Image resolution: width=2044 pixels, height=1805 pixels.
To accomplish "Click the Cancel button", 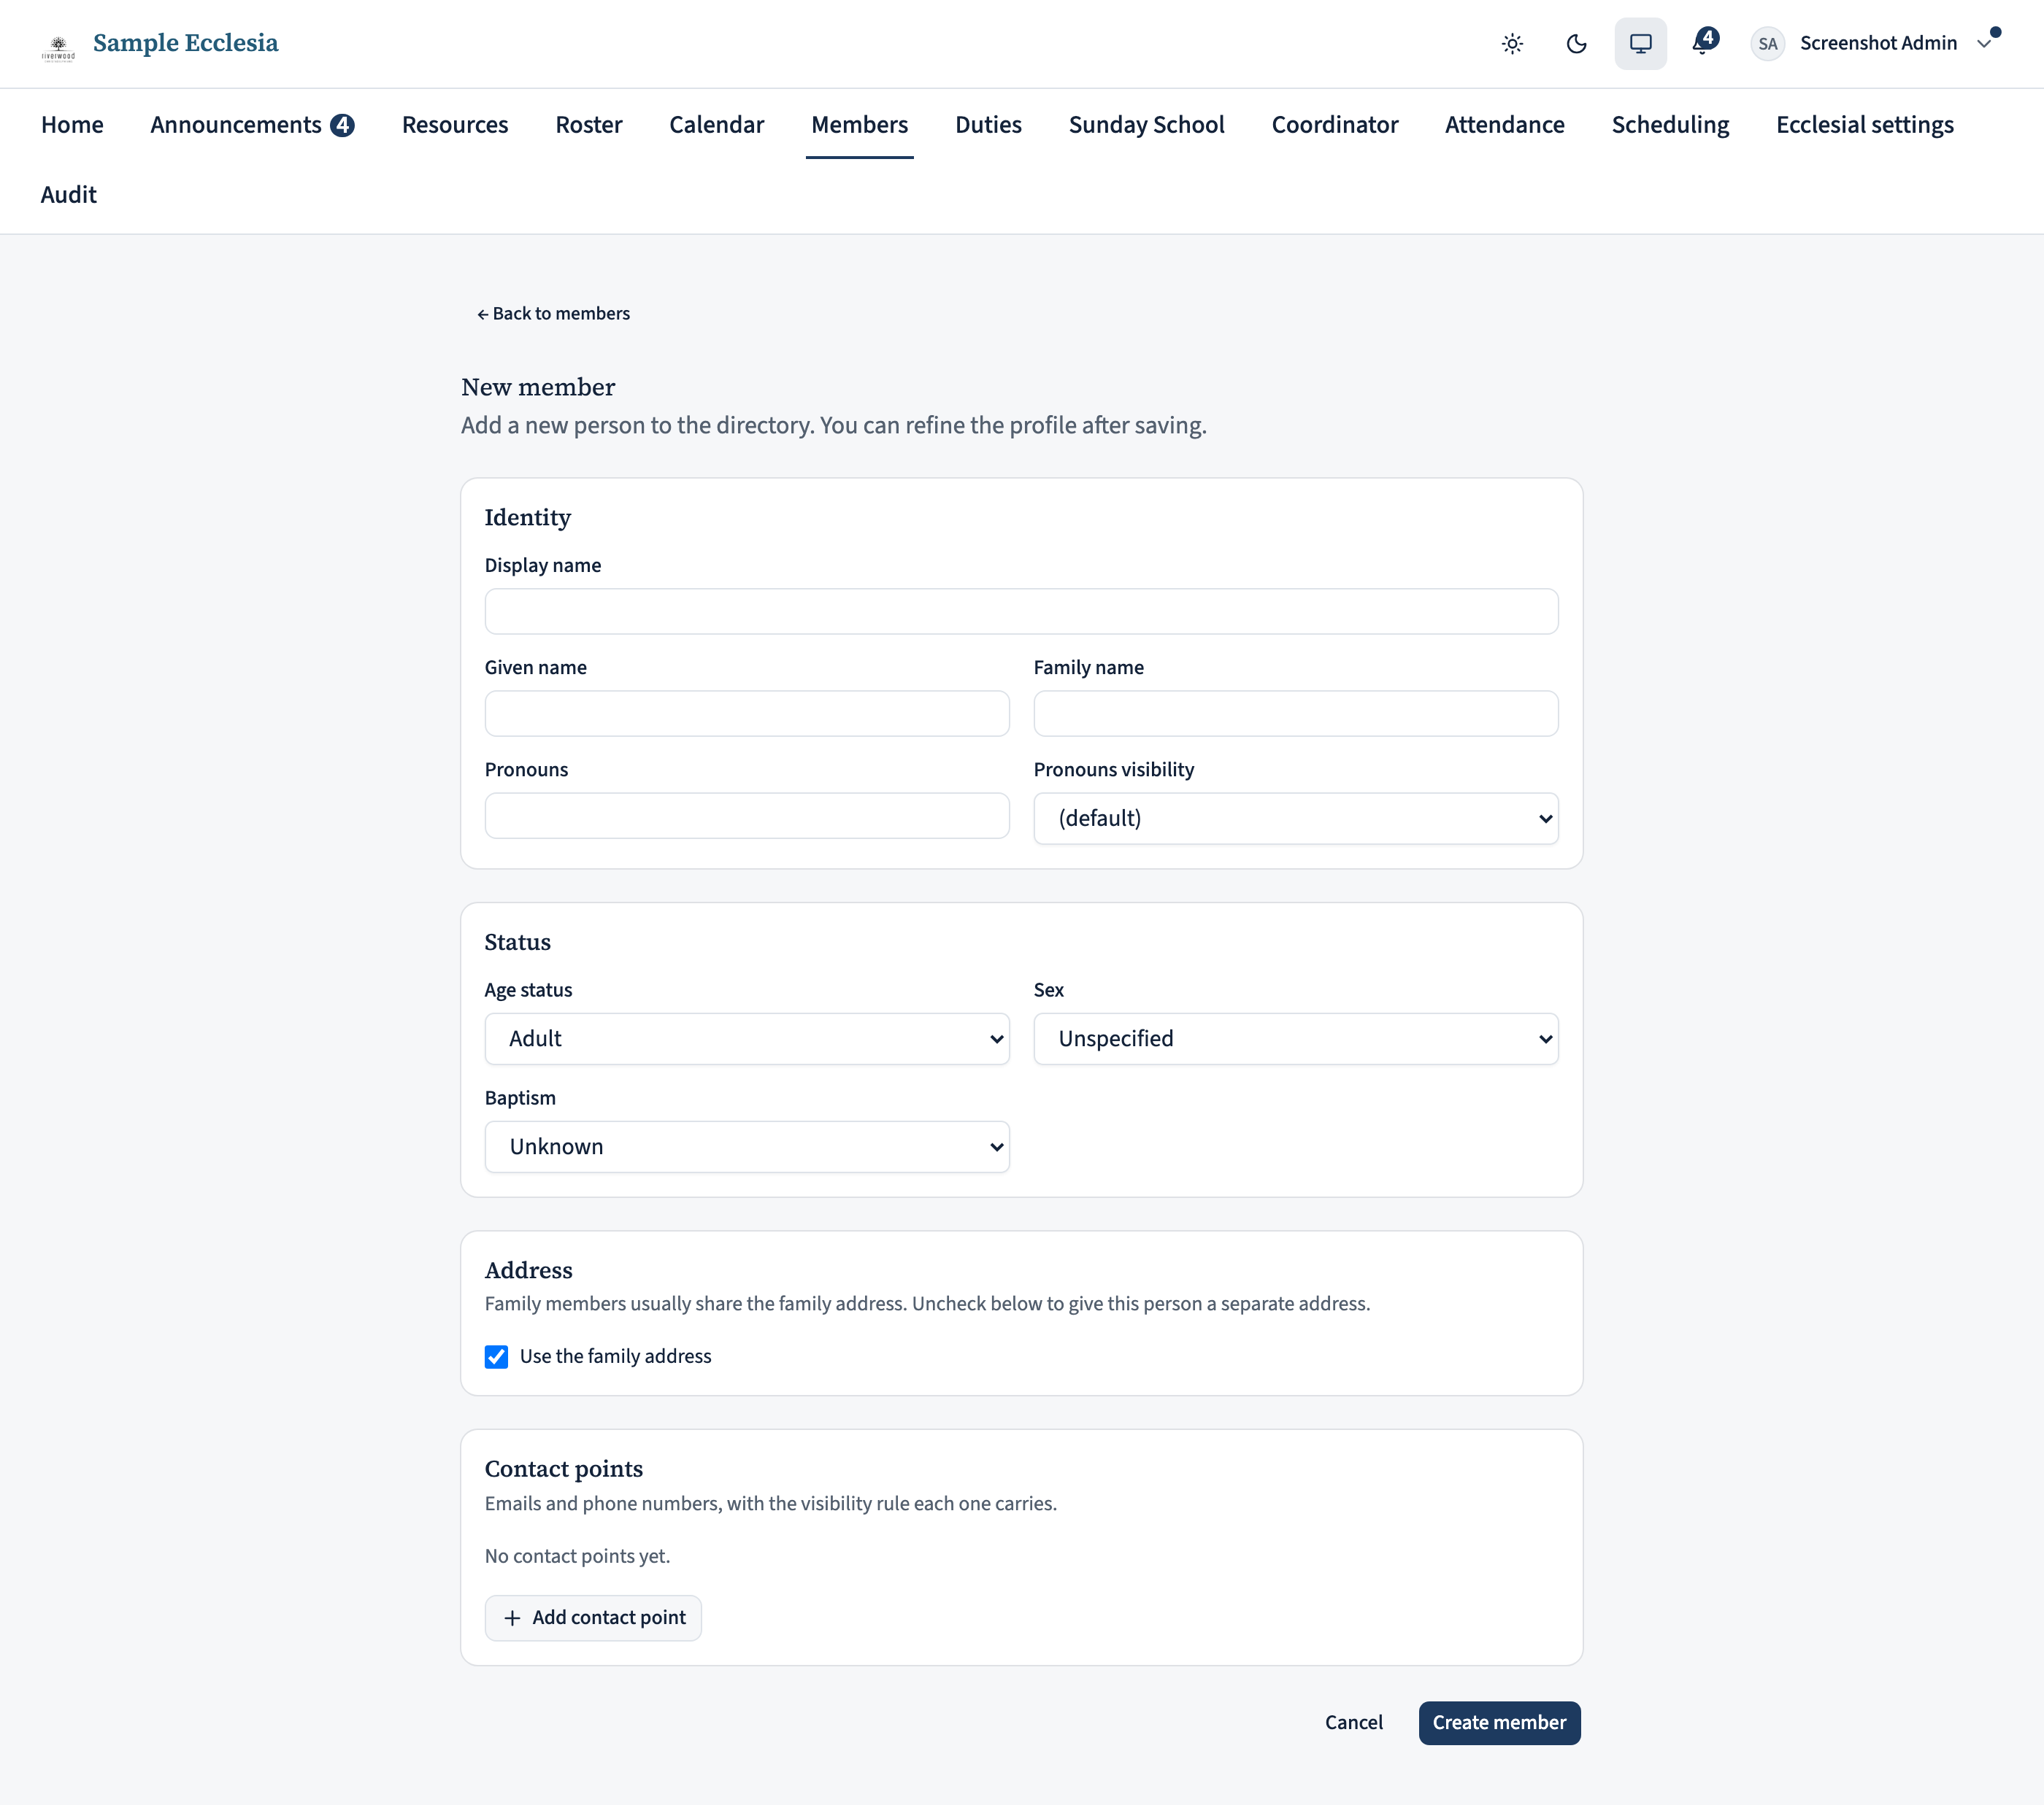I will tap(1354, 1722).
